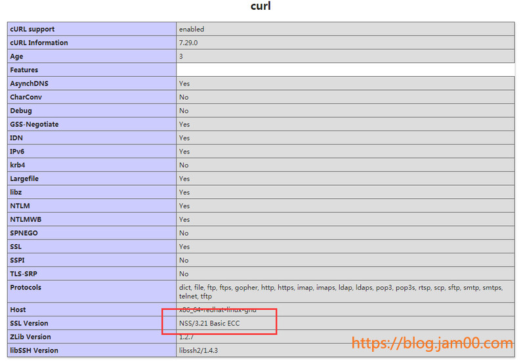
Task: Click the 'GSS-Negotiate' row label
Action: 34,124
